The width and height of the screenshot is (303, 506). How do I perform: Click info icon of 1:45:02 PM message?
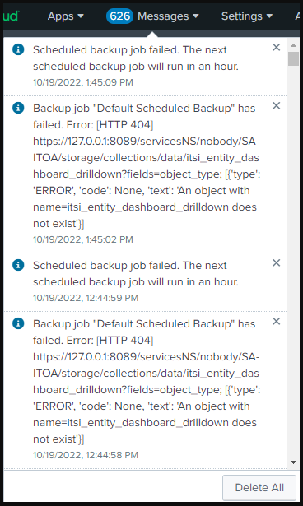(18, 108)
